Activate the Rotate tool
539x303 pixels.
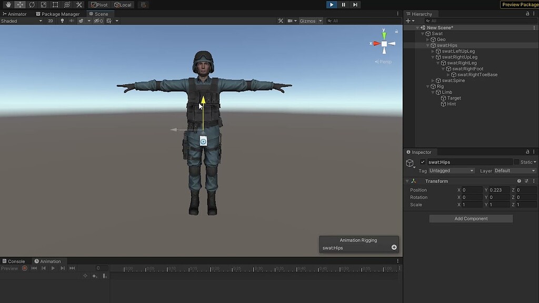tap(32, 5)
